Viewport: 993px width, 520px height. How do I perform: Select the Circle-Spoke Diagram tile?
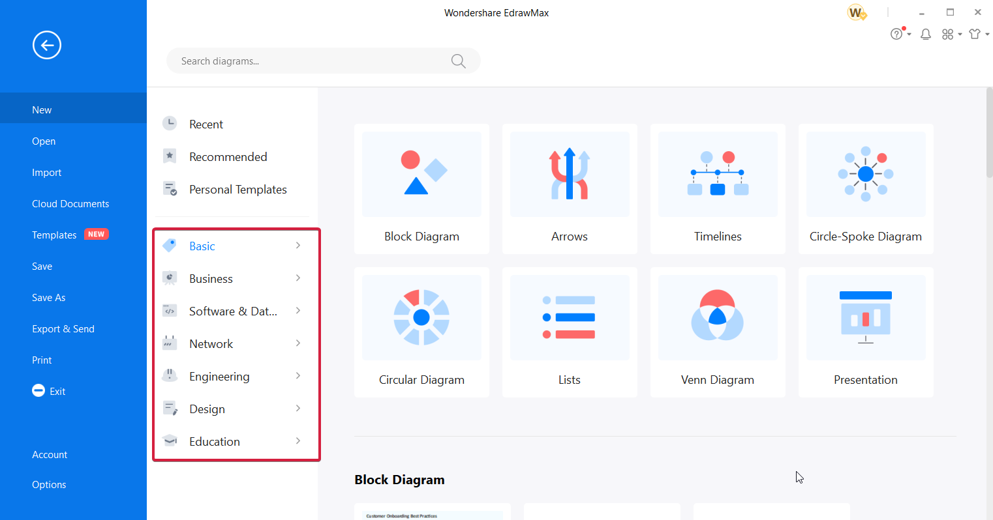(866, 189)
